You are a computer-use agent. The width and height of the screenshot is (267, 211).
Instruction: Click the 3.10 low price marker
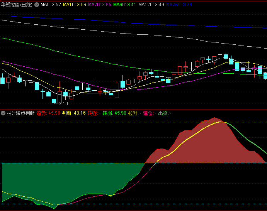63,103
